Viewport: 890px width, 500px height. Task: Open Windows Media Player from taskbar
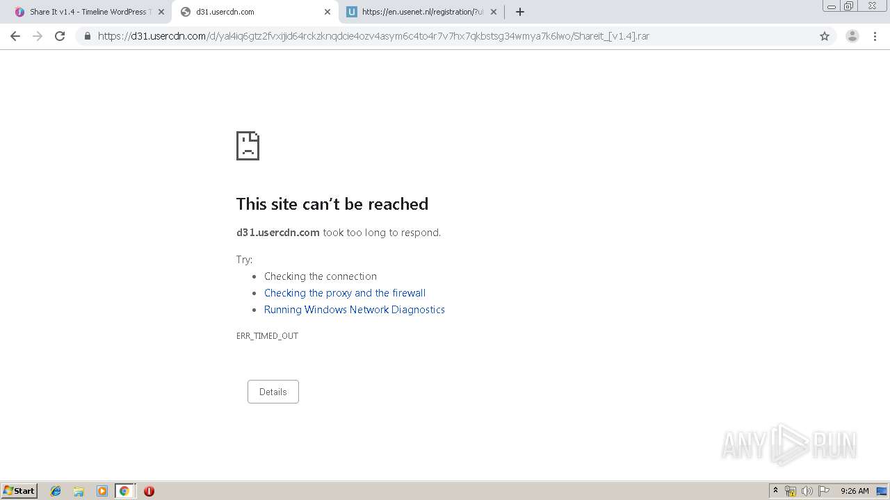(x=102, y=491)
